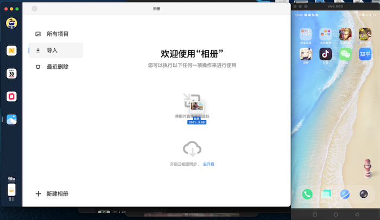The image size is (380, 220).
Task: Launch the 和平精英 game on the phone
Action: click(x=365, y=34)
